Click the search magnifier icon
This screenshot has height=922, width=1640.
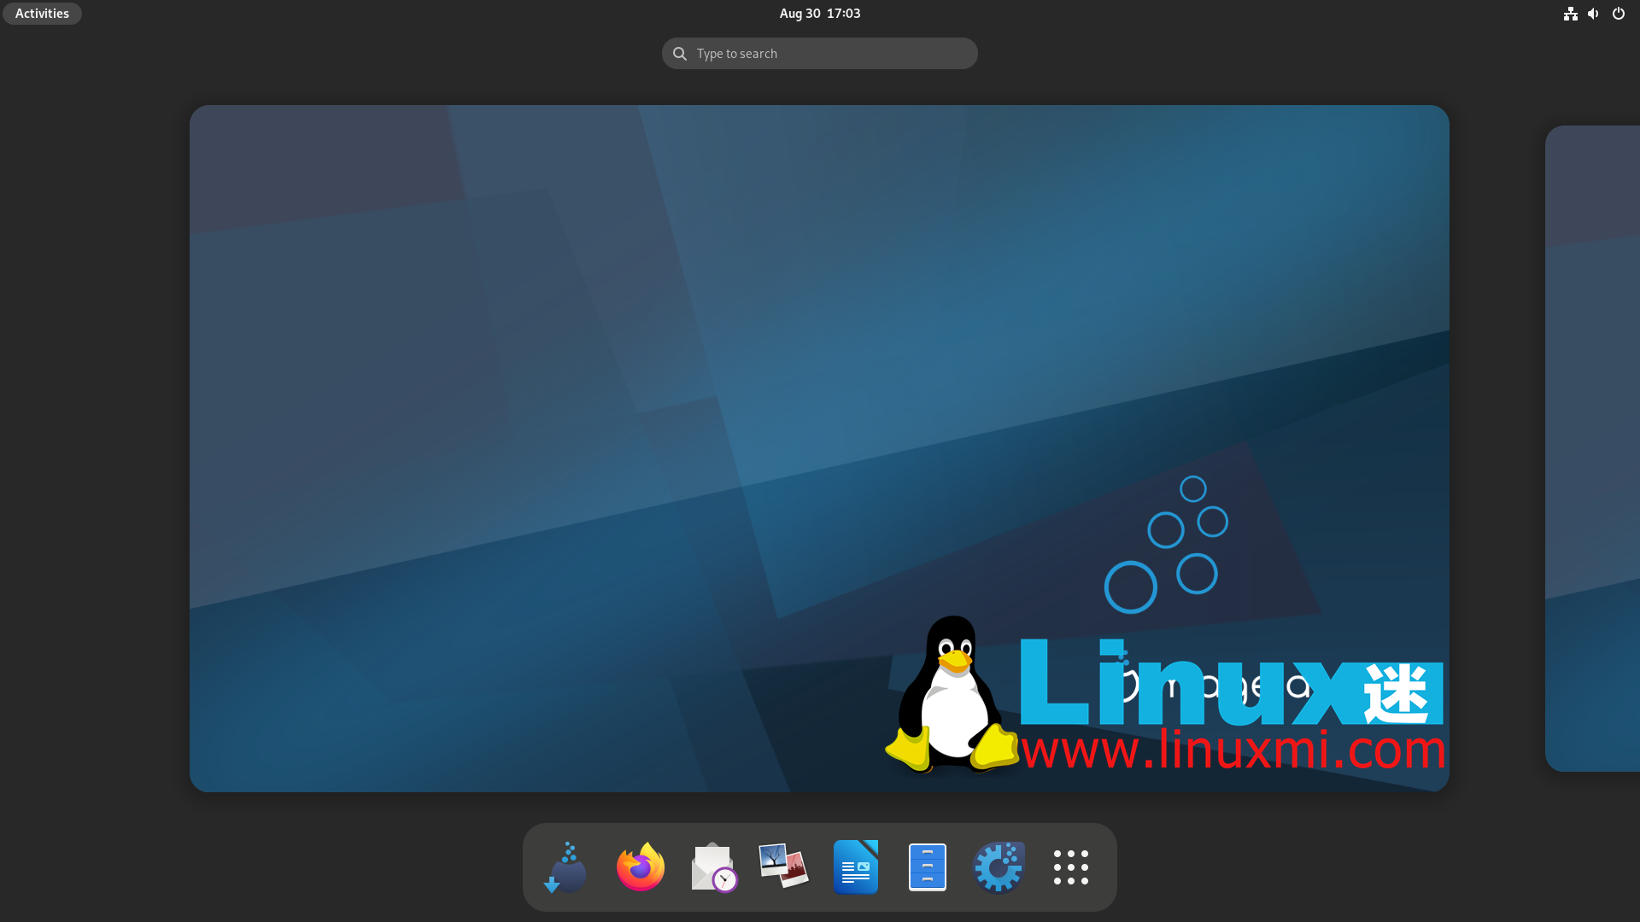coord(680,54)
